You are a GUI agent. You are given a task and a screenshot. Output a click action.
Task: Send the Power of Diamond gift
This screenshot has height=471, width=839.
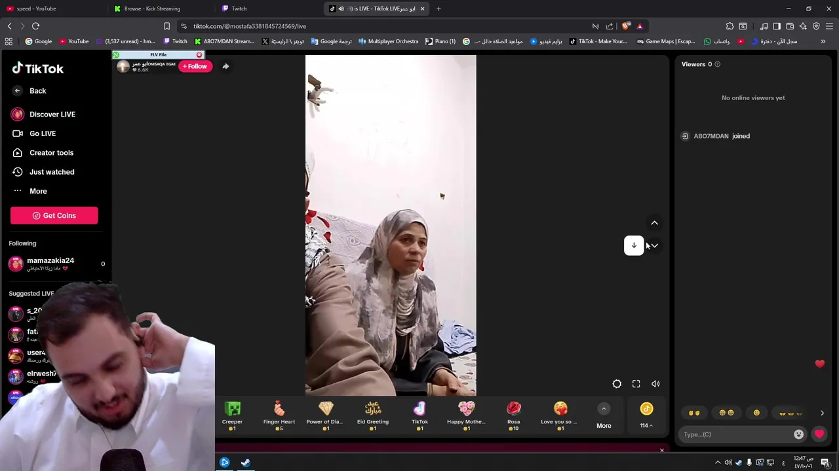pos(325,416)
